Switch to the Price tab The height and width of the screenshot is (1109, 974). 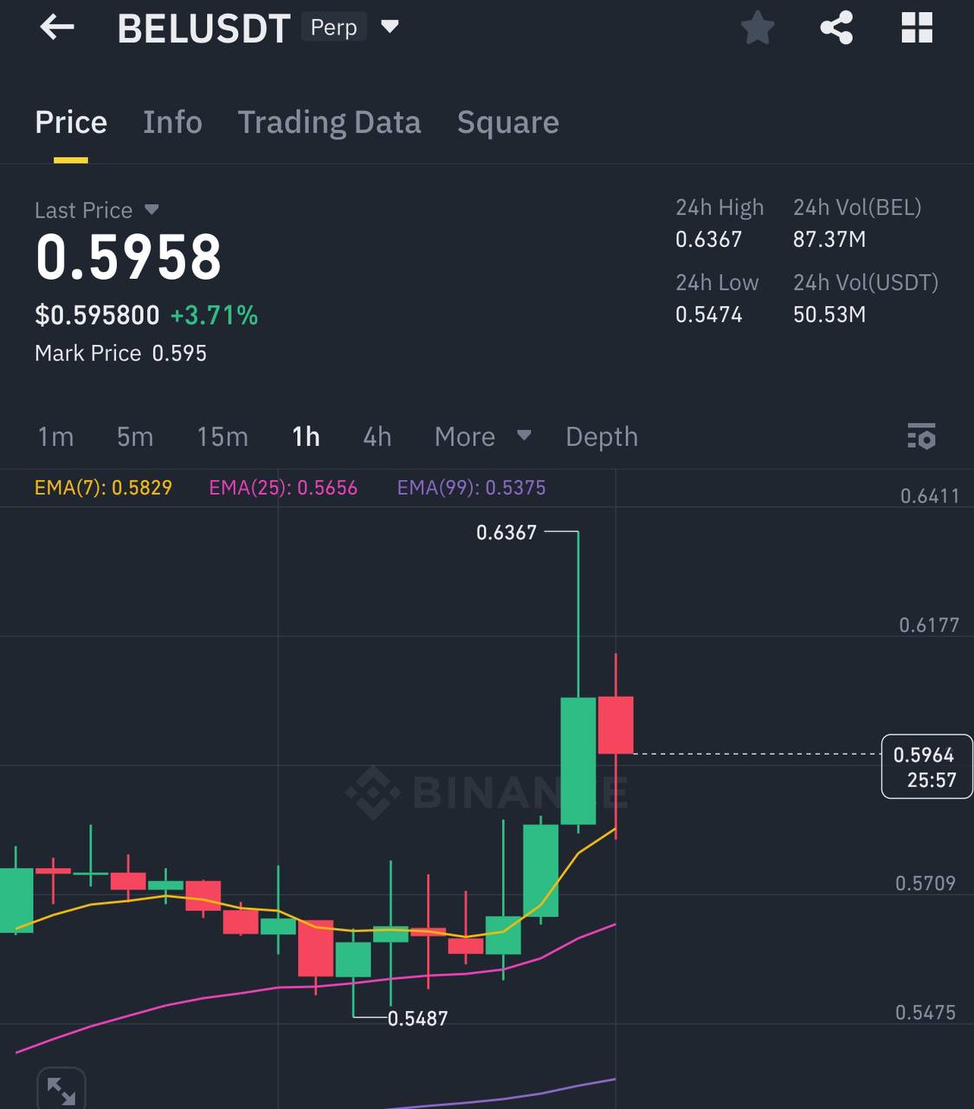[71, 122]
